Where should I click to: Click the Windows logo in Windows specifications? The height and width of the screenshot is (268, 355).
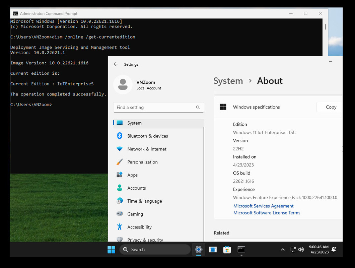(223, 107)
